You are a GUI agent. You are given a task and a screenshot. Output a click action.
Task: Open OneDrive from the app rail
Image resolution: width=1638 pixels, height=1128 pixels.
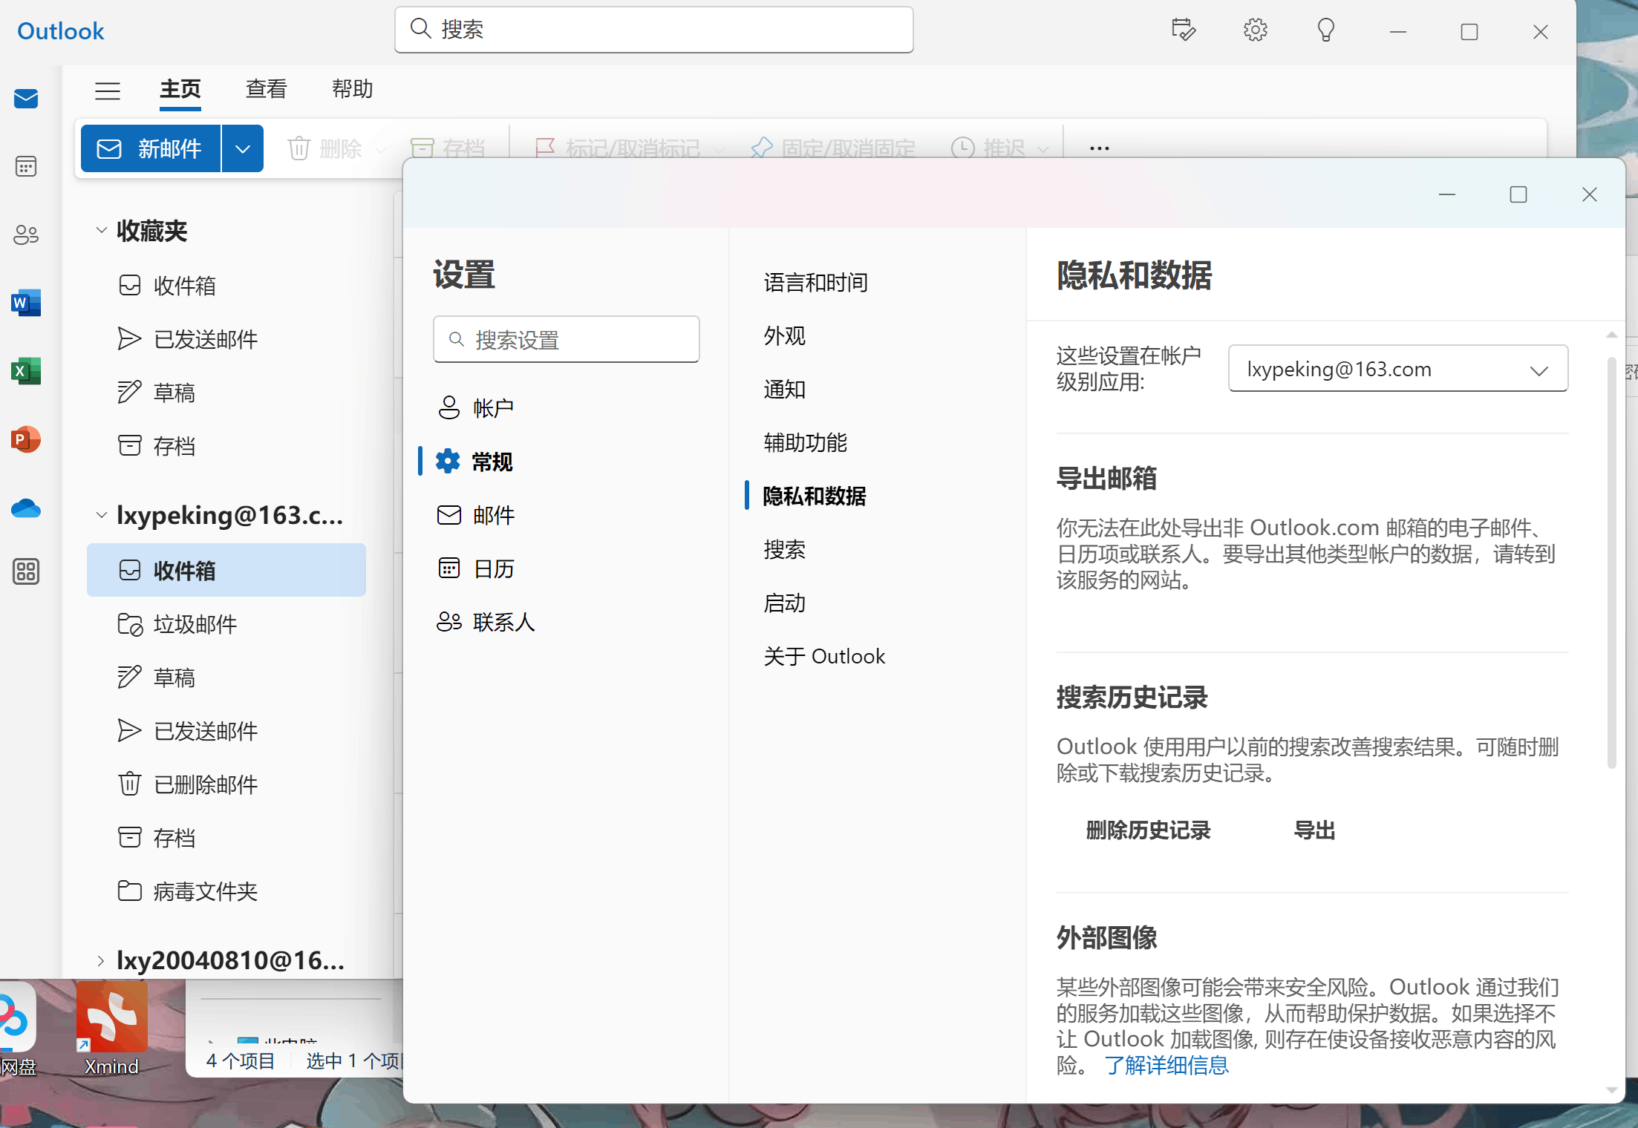(26, 508)
